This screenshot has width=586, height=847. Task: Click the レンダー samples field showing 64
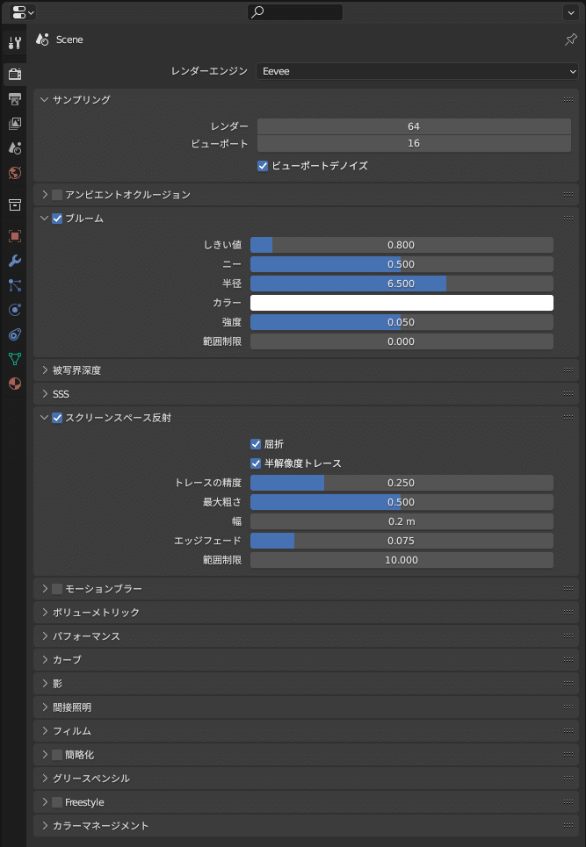coord(414,126)
